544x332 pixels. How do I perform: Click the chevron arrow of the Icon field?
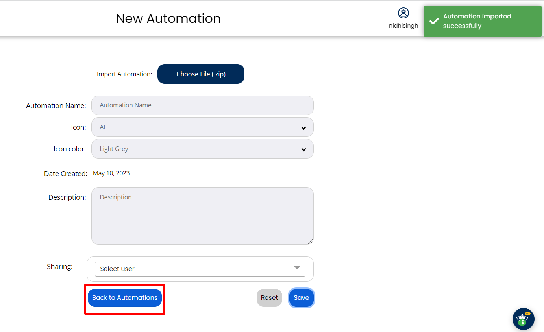(x=303, y=128)
